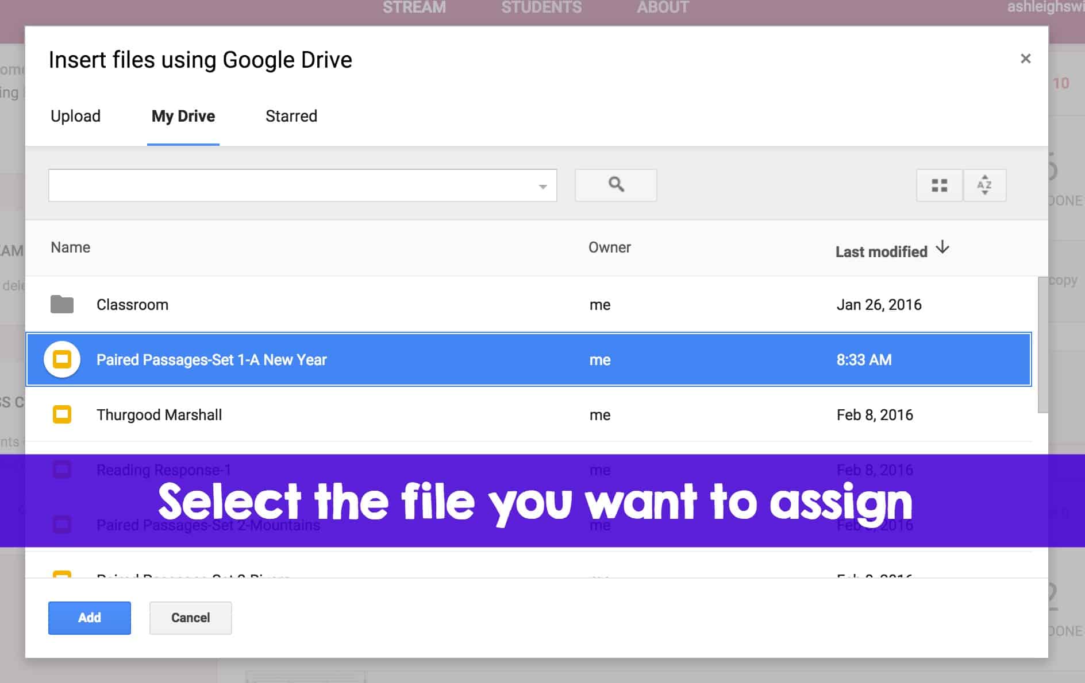The image size is (1085, 683).
Task: Click the magnifier search button
Action: pyautogui.click(x=616, y=185)
